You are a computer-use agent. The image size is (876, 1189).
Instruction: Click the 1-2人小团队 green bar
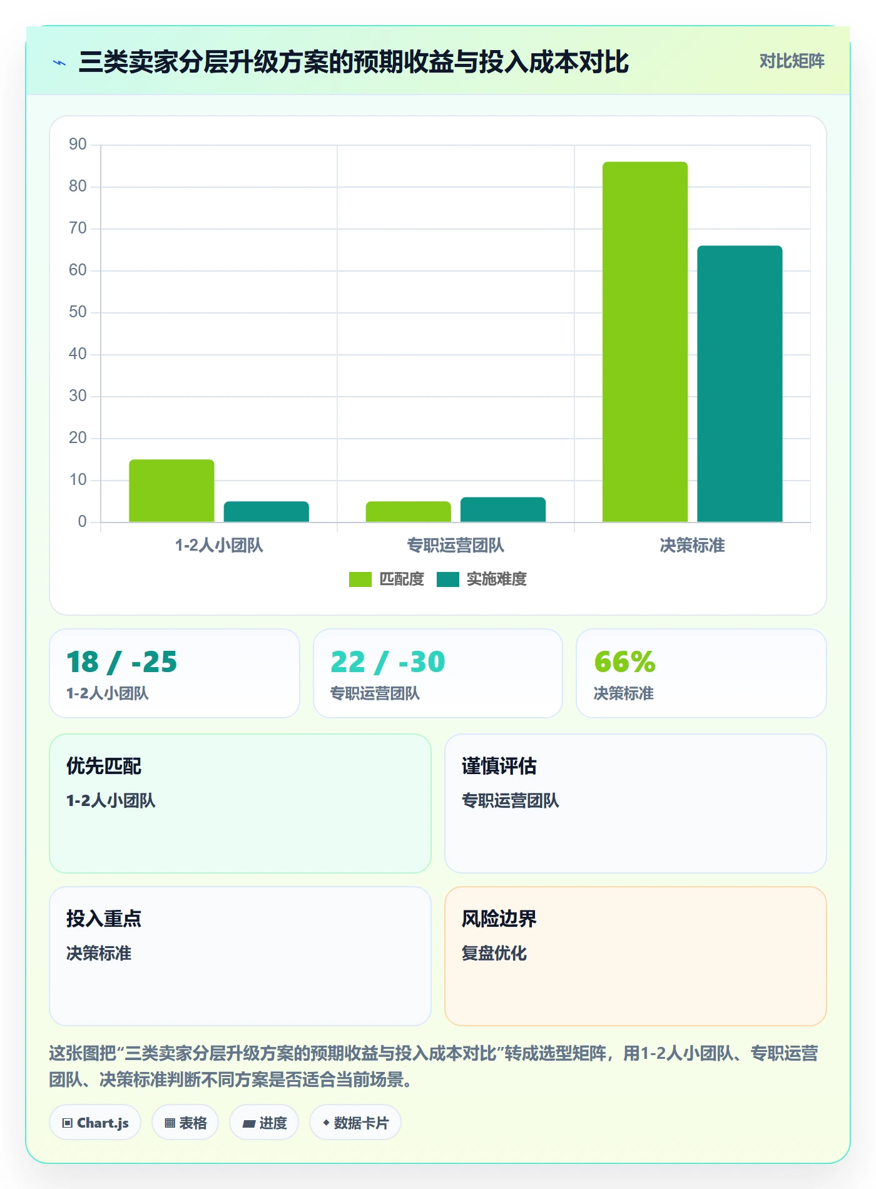(x=171, y=491)
